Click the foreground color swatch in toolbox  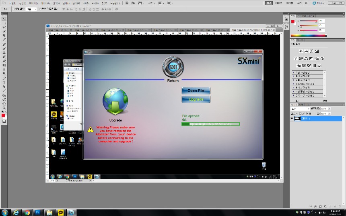coord(3,115)
